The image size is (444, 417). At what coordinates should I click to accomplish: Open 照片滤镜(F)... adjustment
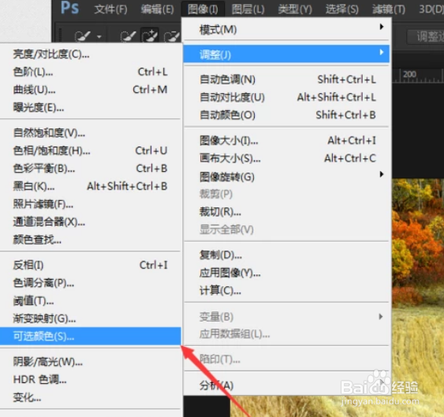pos(90,204)
